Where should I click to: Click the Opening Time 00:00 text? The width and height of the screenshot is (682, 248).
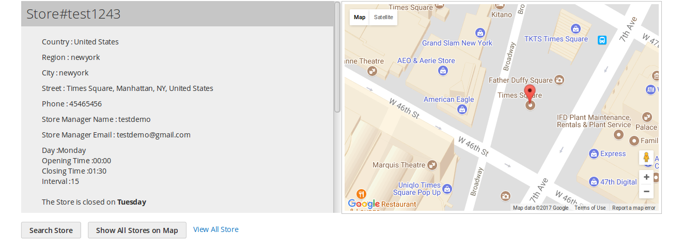[76, 161]
